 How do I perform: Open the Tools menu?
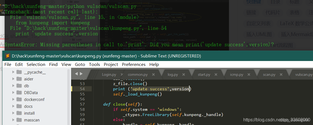[94, 64]
